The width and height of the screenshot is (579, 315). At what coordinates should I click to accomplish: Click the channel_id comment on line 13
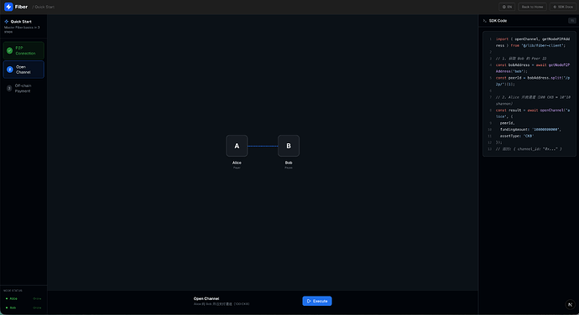tap(529, 149)
